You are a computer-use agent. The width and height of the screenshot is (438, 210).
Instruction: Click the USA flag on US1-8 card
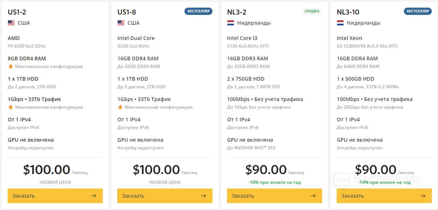tap(121, 23)
